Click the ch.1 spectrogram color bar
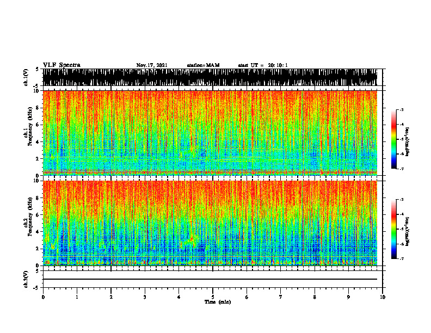The width and height of the screenshot is (431, 333). tap(393, 139)
